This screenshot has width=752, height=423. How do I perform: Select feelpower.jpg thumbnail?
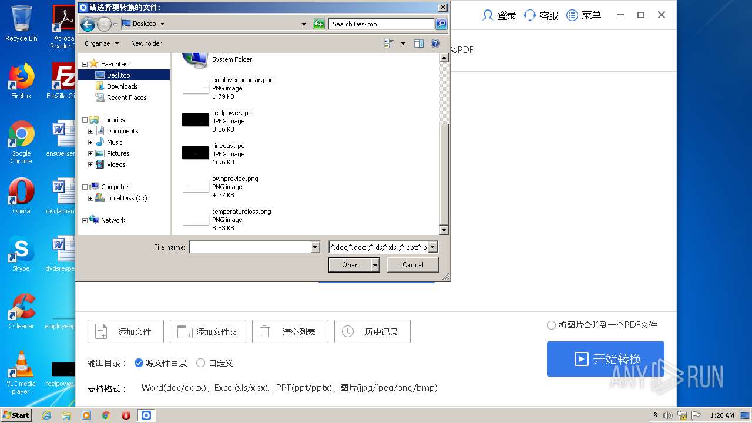[x=196, y=120]
